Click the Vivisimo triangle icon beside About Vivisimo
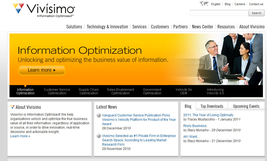Viewport: 267px width, 161px height. coord(12,107)
